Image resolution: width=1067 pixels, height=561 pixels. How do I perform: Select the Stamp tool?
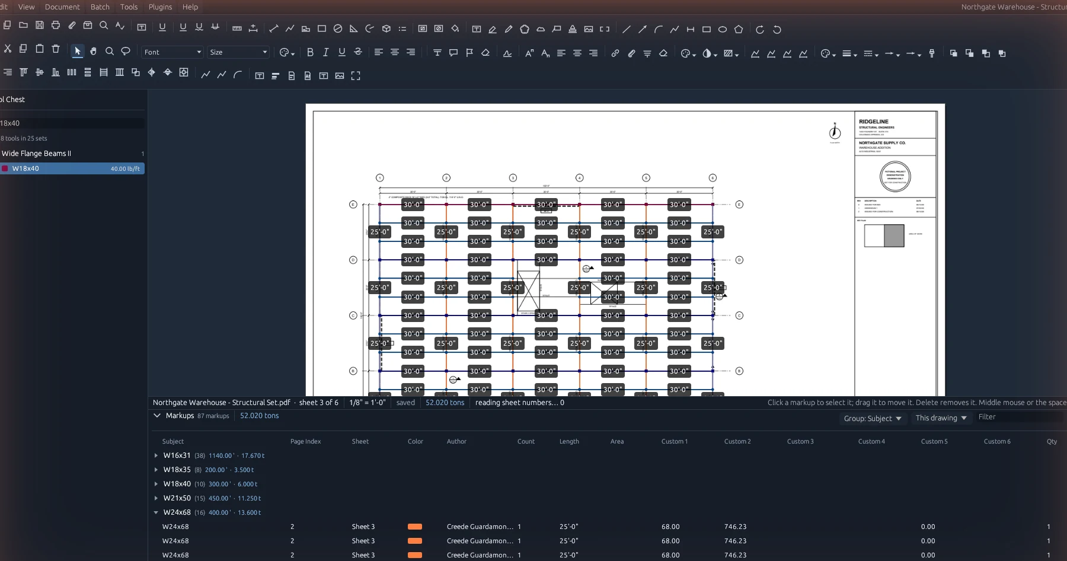573,29
